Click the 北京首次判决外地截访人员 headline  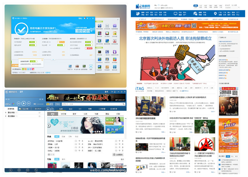coord(175,38)
